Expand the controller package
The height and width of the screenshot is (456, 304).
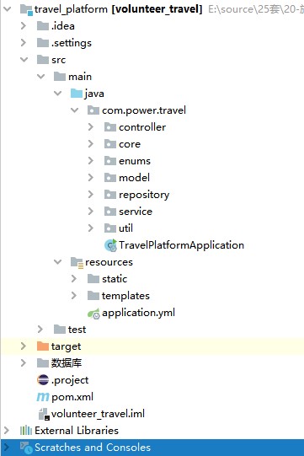pyautogui.click(x=91, y=126)
